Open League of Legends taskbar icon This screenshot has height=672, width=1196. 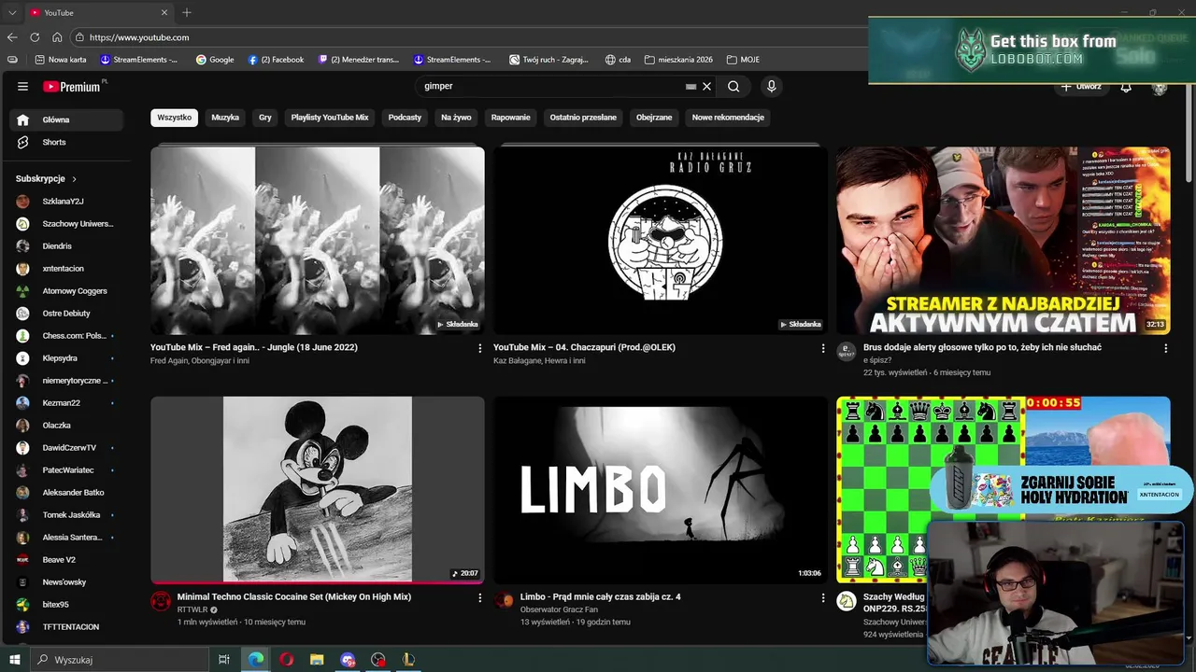408,660
